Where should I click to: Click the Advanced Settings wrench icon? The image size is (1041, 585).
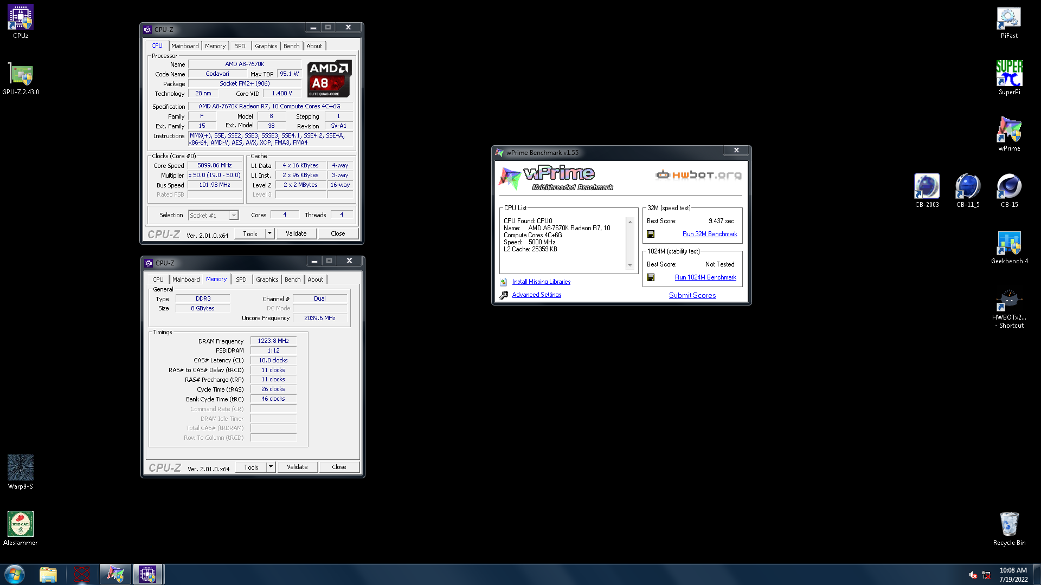pos(504,295)
